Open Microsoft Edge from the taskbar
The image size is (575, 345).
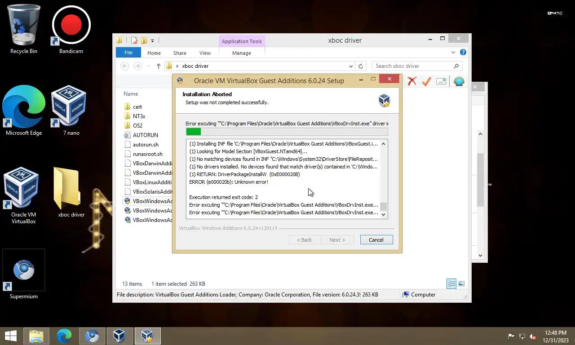tap(64, 336)
